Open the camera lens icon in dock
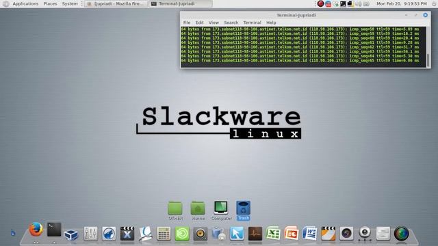Viewport: 438px width, 246px height. [x=346, y=234]
